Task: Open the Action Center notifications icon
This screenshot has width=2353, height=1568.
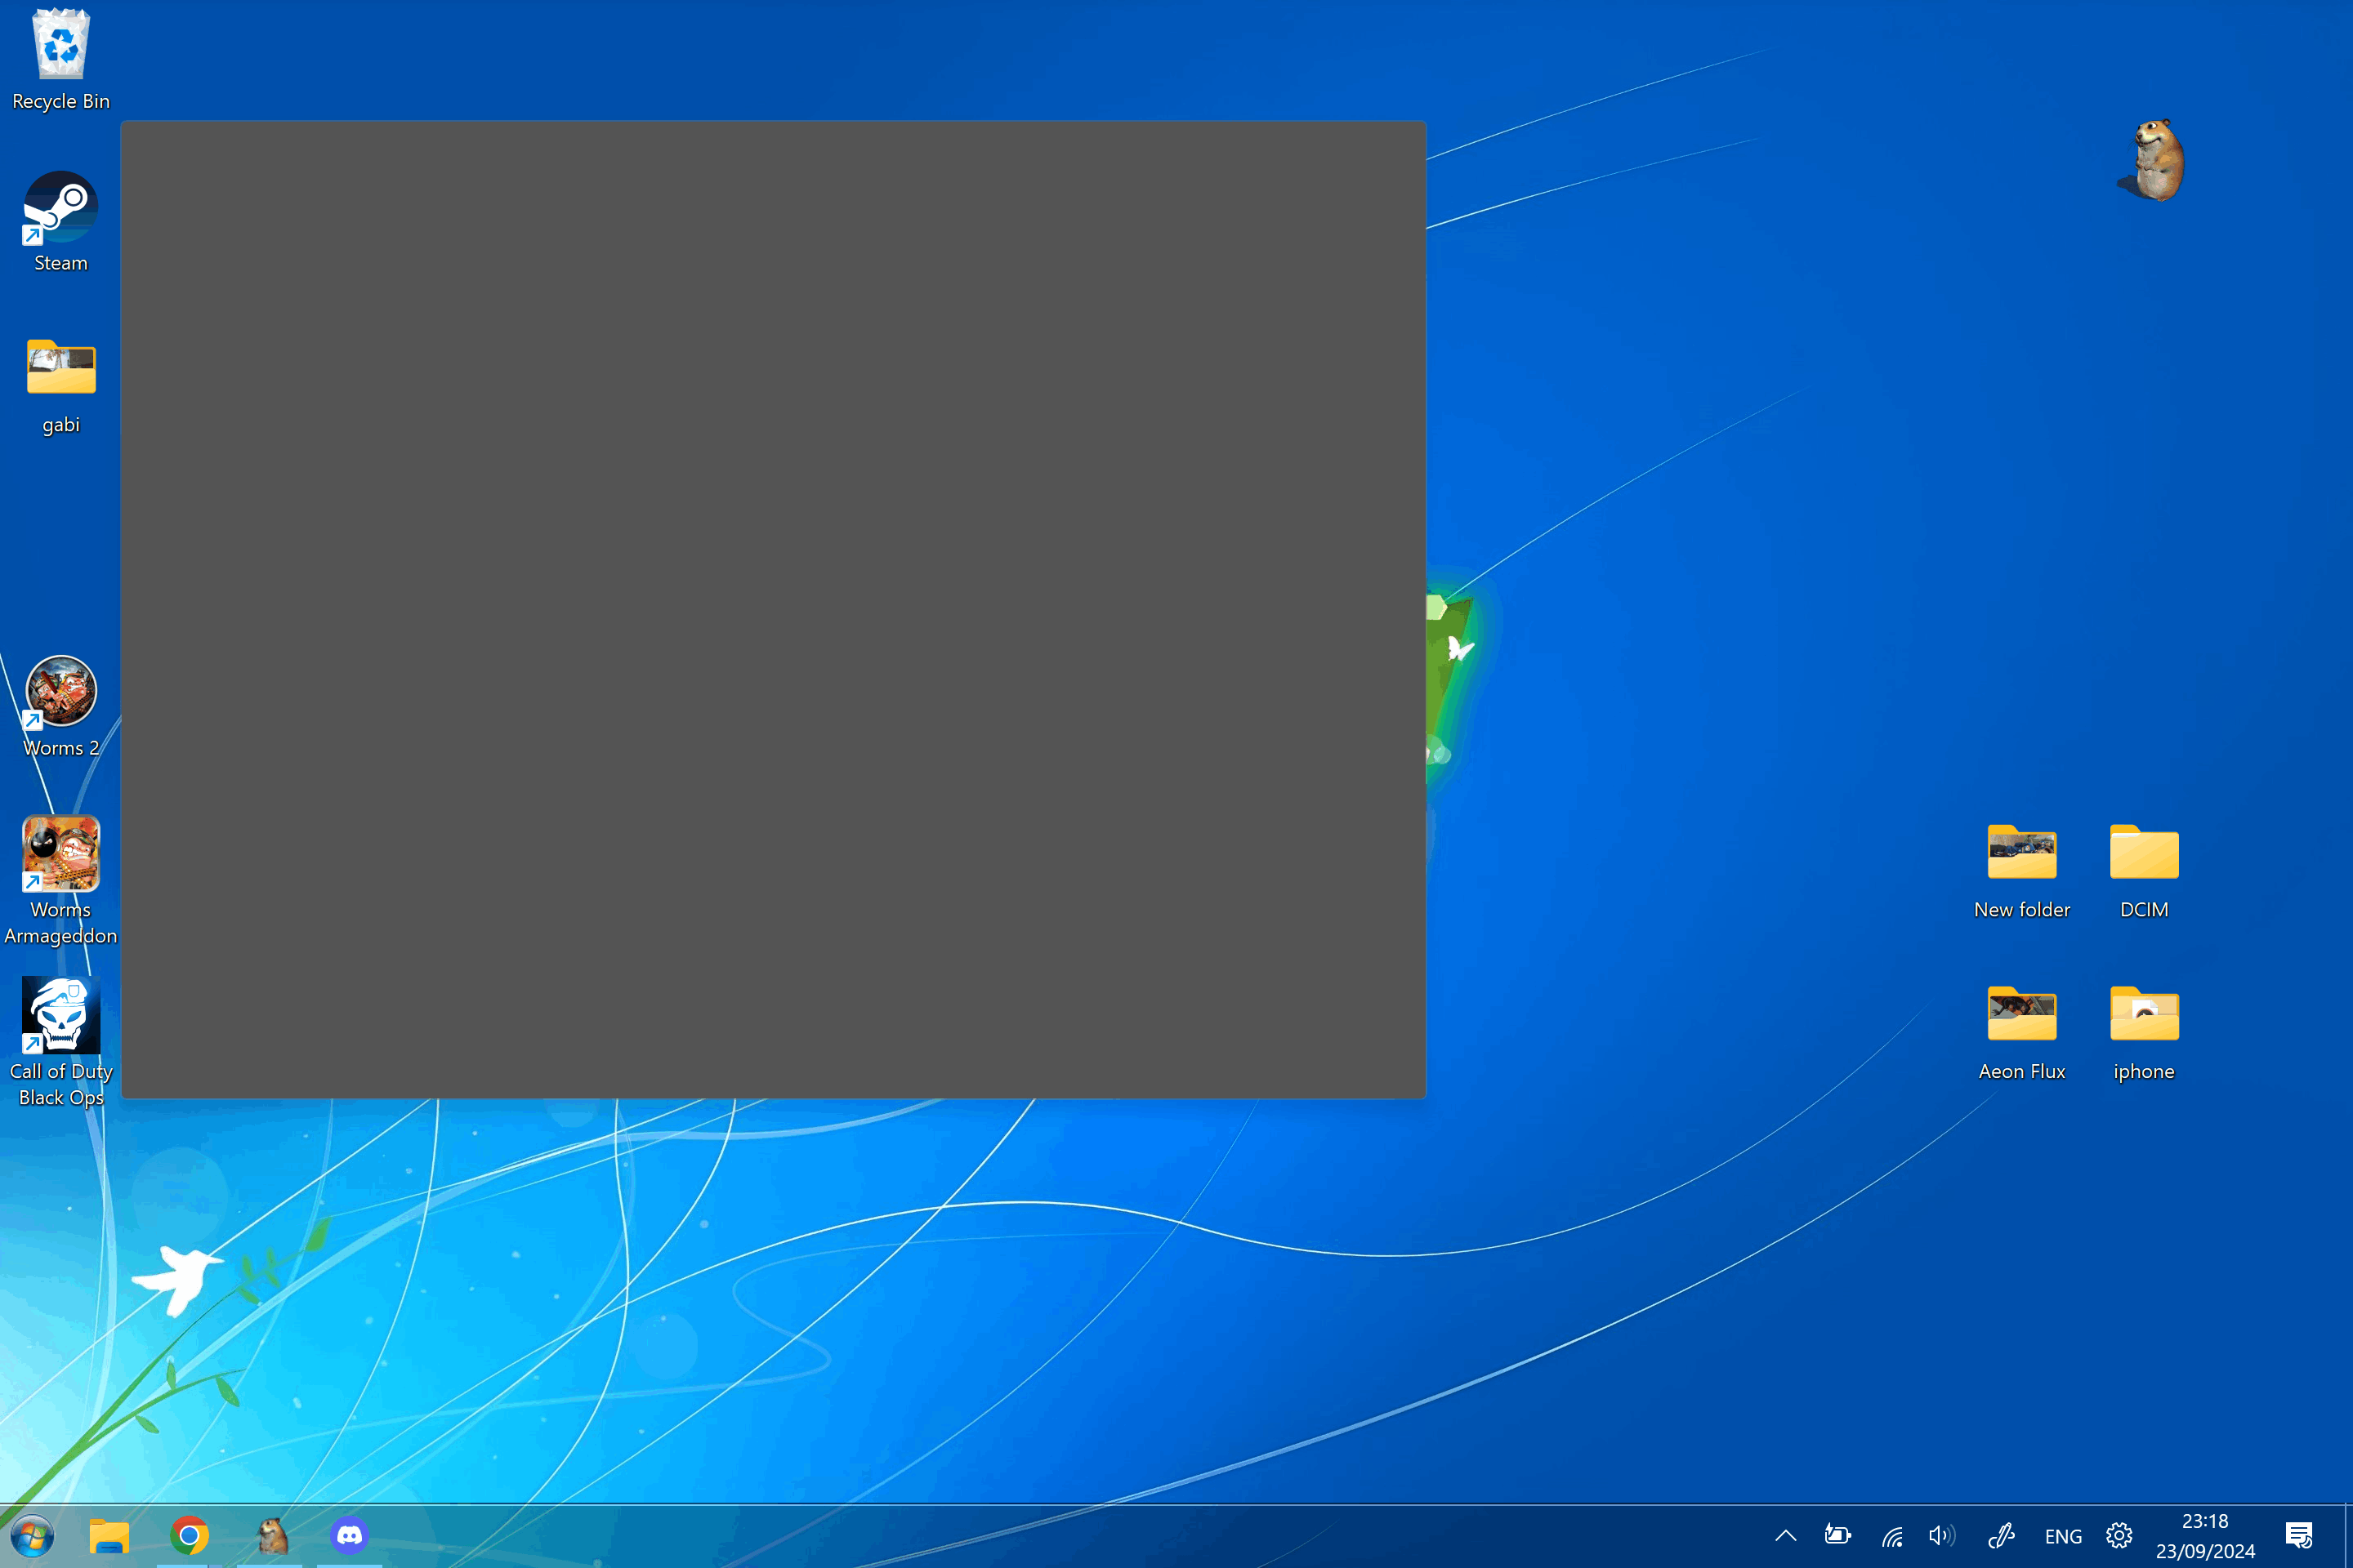Action: [2299, 1535]
